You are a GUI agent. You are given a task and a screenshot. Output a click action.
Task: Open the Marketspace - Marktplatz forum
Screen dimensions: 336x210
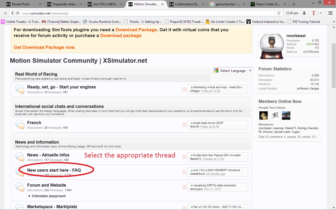tap(52, 207)
